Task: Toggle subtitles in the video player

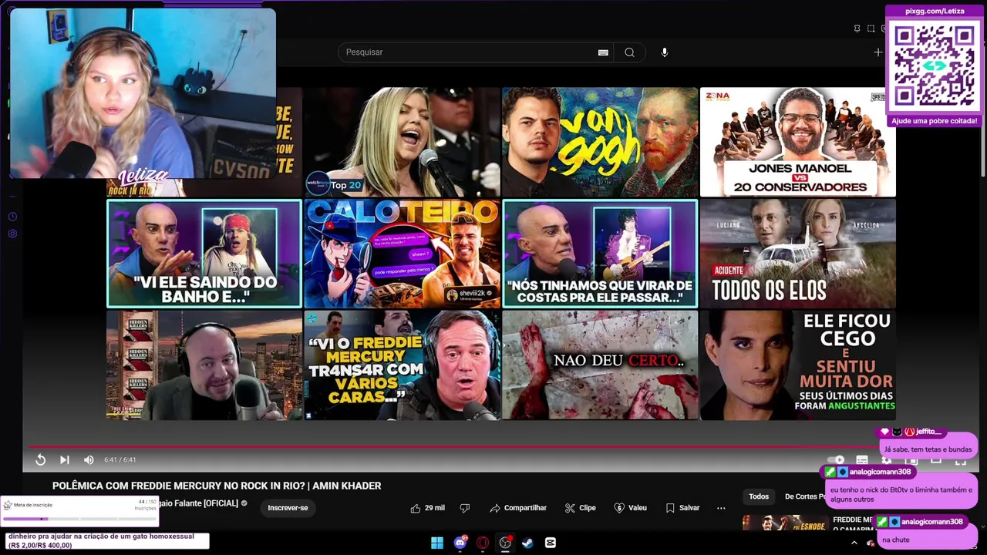Action: pyautogui.click(x=861, y=459)
